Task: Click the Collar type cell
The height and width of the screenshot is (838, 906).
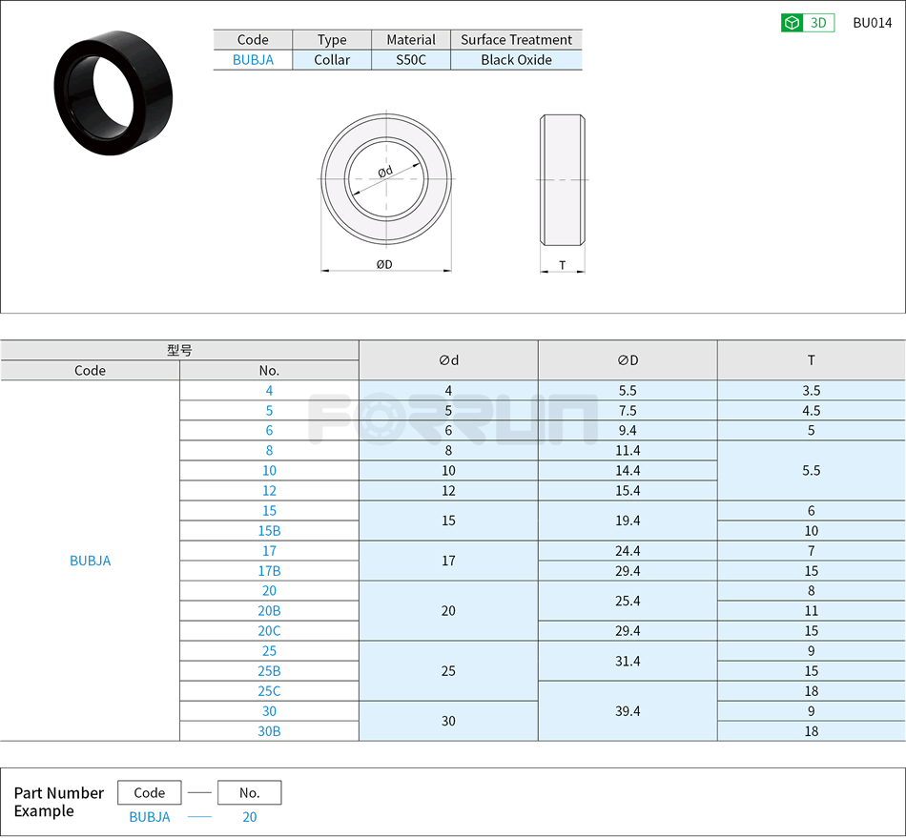Action: pos(332,60)
